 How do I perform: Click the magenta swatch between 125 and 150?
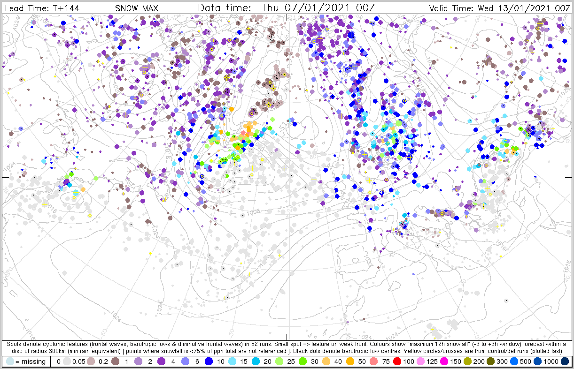click(x=444, y=361)
